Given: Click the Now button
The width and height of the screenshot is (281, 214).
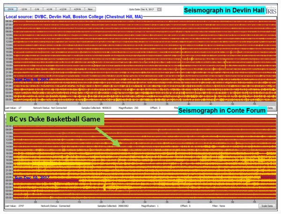Looking at the screenshot, I should click(x=90, y=9).
